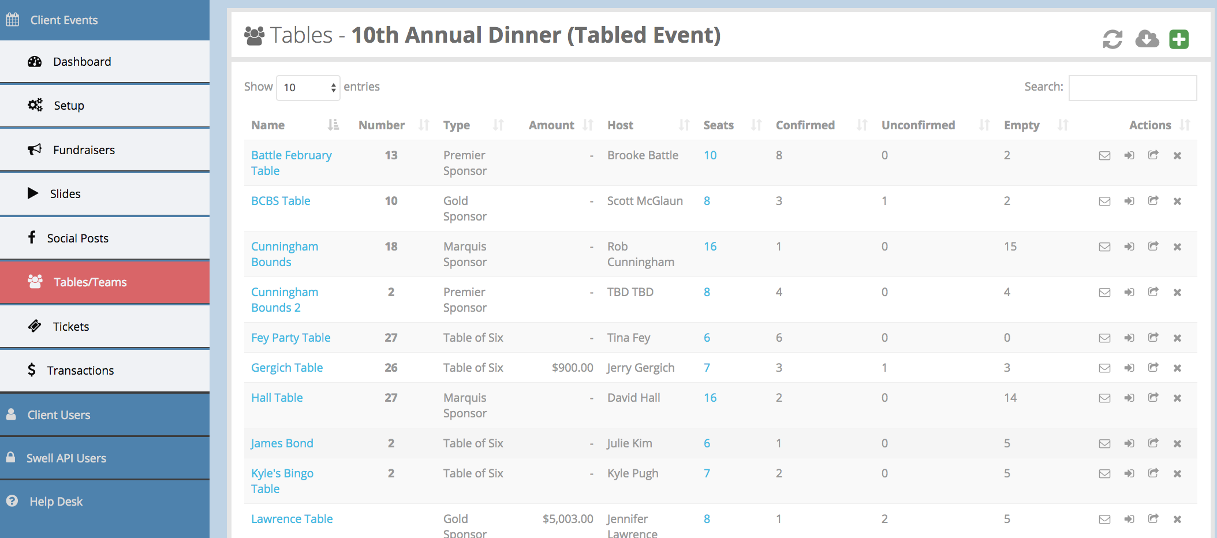
Task: Open Help Desk in sidebar
Action: (x=56, y=502)
